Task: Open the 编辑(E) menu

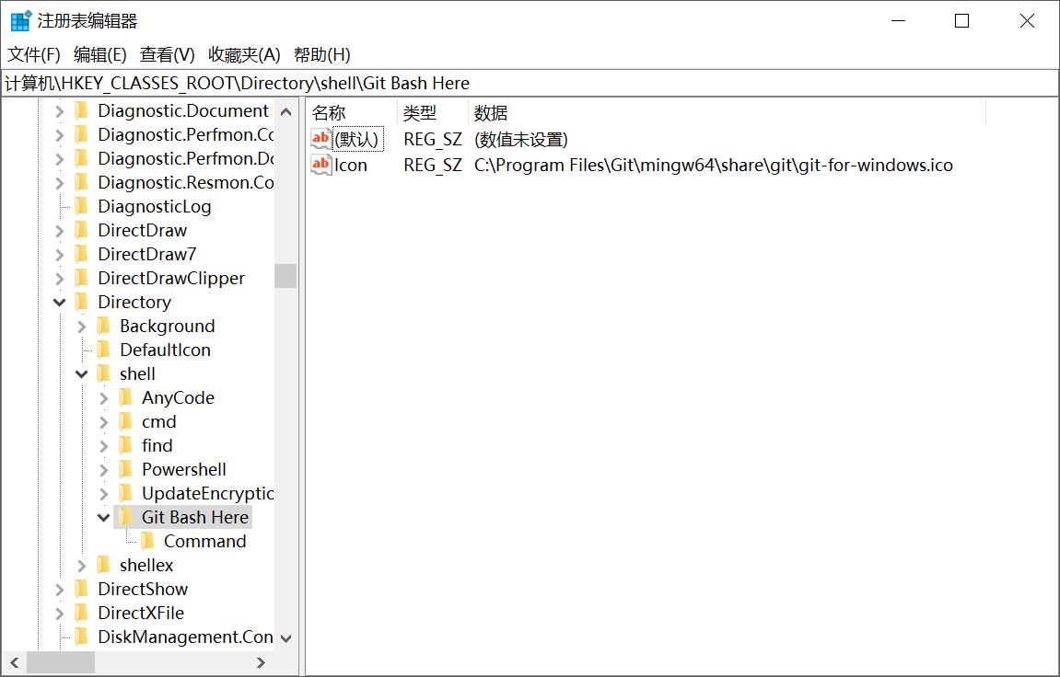Action: (100, 54)
